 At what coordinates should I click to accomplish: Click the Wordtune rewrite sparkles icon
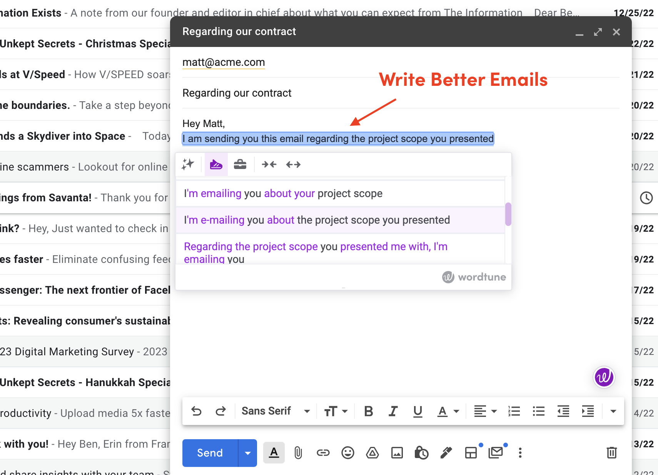pos(189,164)
